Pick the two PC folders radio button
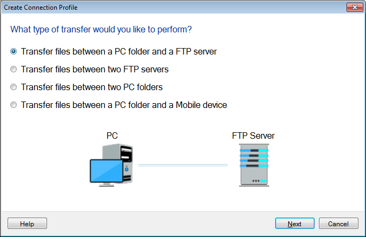This screenshot has width=366, height=237. 14,87
